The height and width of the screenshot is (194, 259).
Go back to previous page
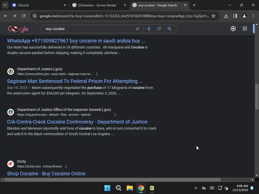click(6, 16)
